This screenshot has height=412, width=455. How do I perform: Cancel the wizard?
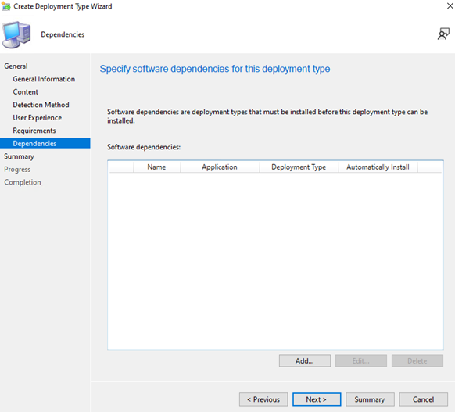[424, 399]
